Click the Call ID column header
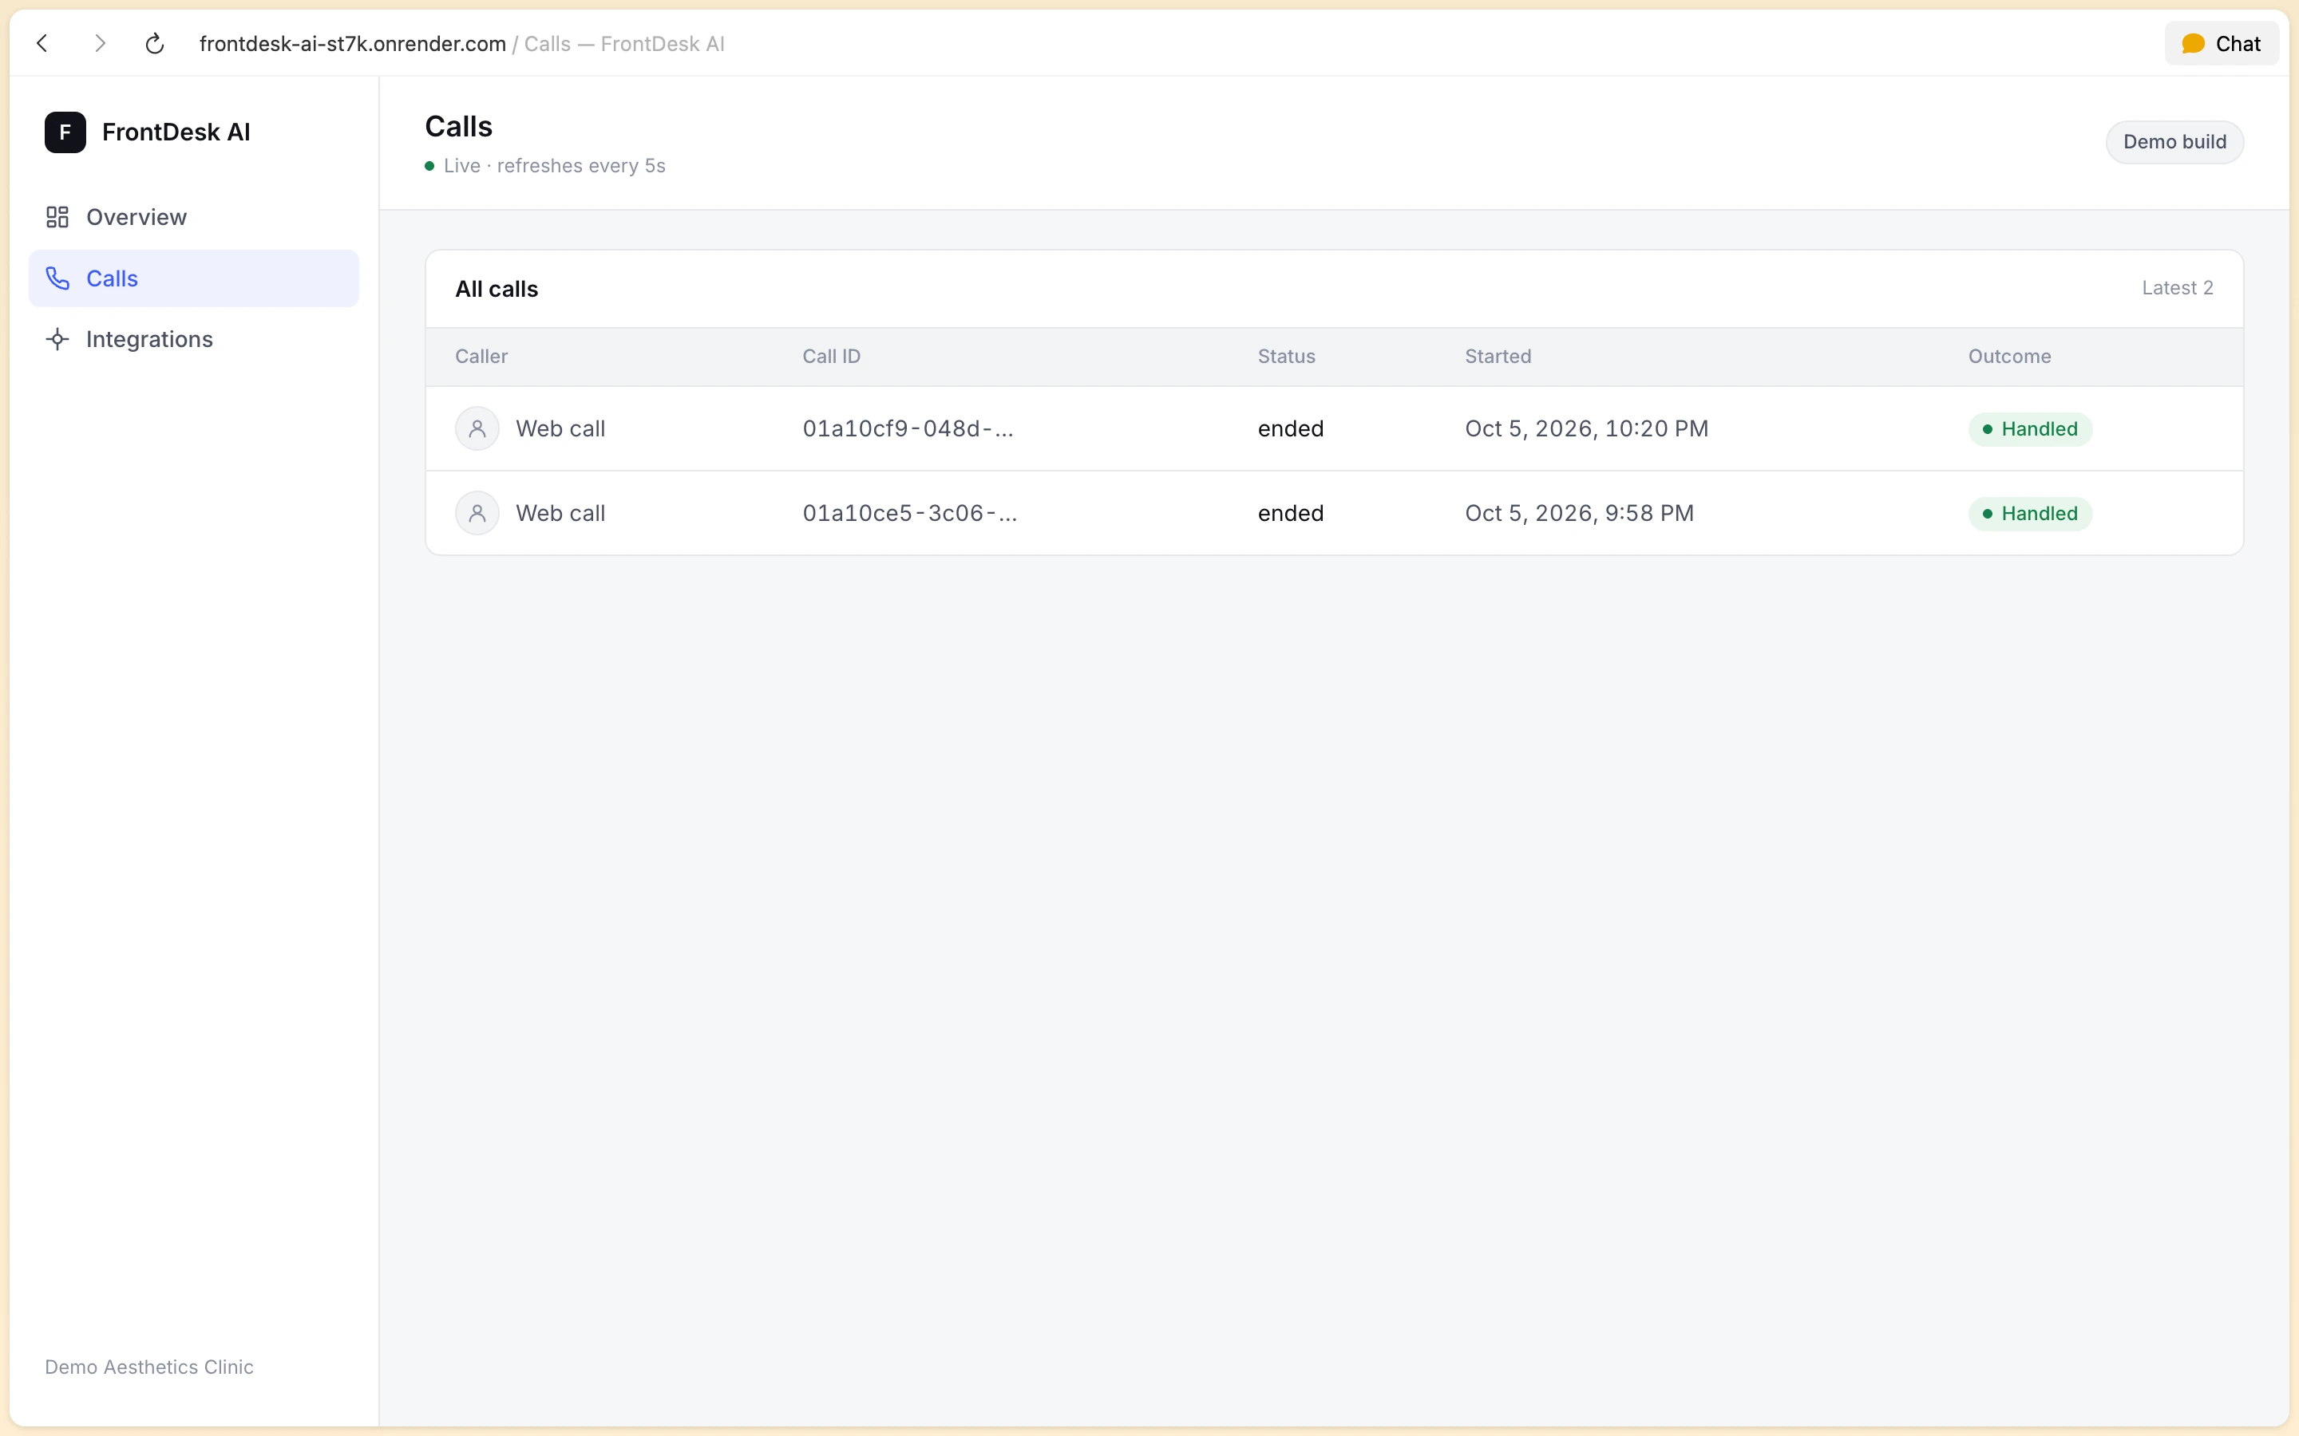Image resolution: width=2299 pixels, height=1436 pixels. 831,356
